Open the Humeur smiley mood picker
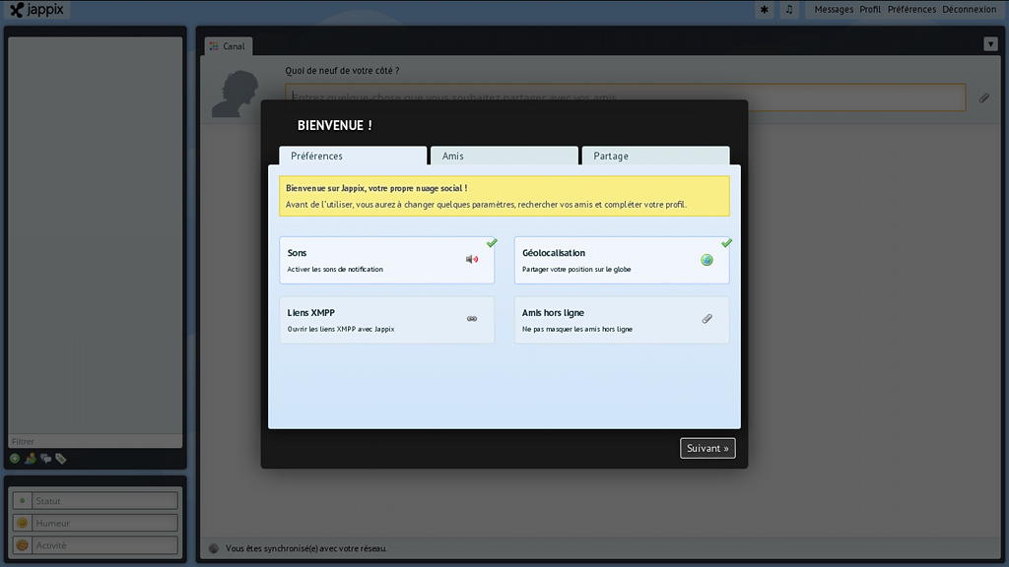The width and height of the screenshot is (1009, 567). (x=22, y=523)
